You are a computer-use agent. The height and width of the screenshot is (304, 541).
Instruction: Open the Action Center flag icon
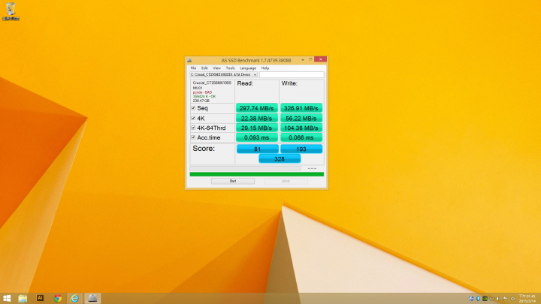click(505, 299)
